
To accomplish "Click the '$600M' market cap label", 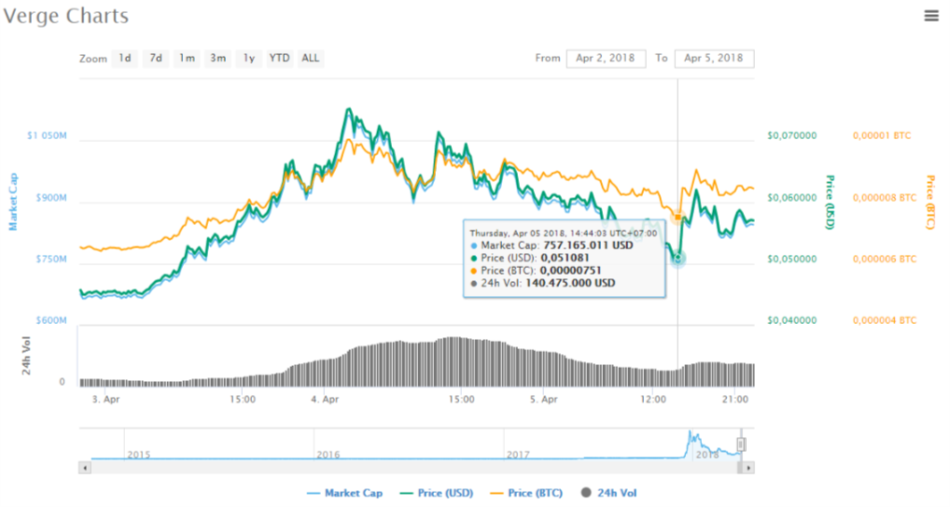I will pos(51,321).
